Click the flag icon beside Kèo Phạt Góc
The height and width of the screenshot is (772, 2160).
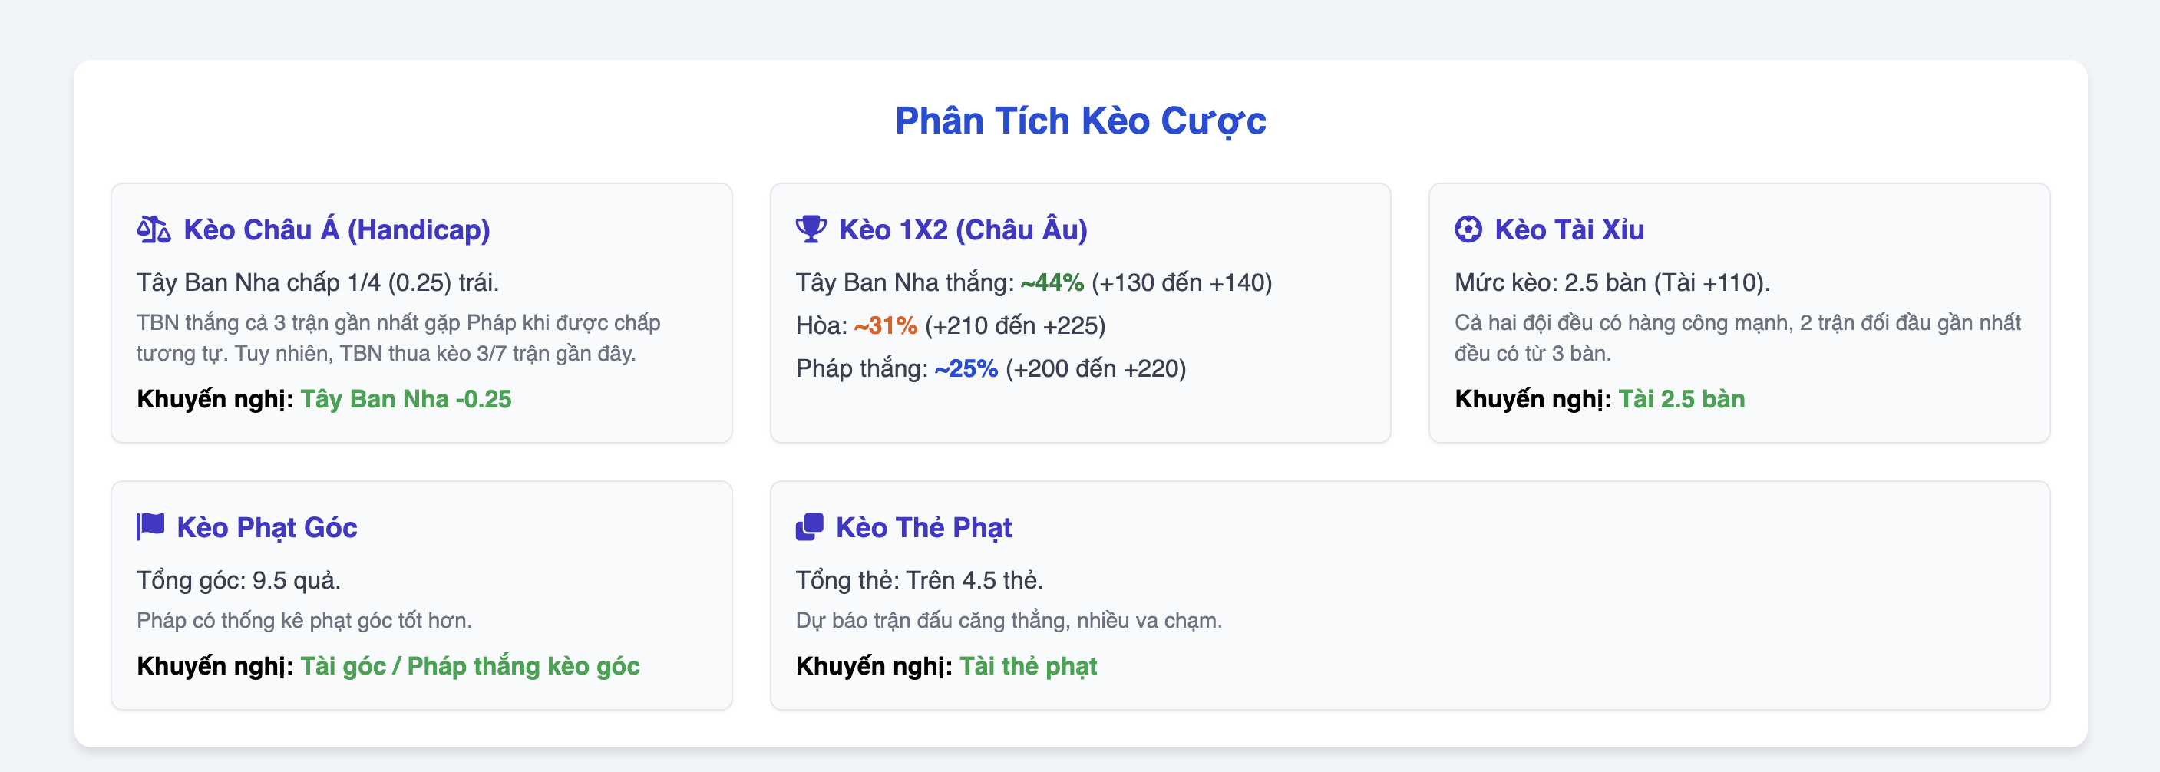150,526
